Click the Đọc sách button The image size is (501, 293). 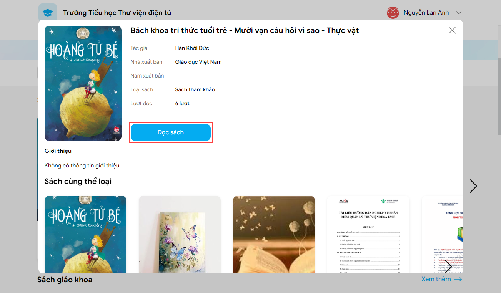171,132
